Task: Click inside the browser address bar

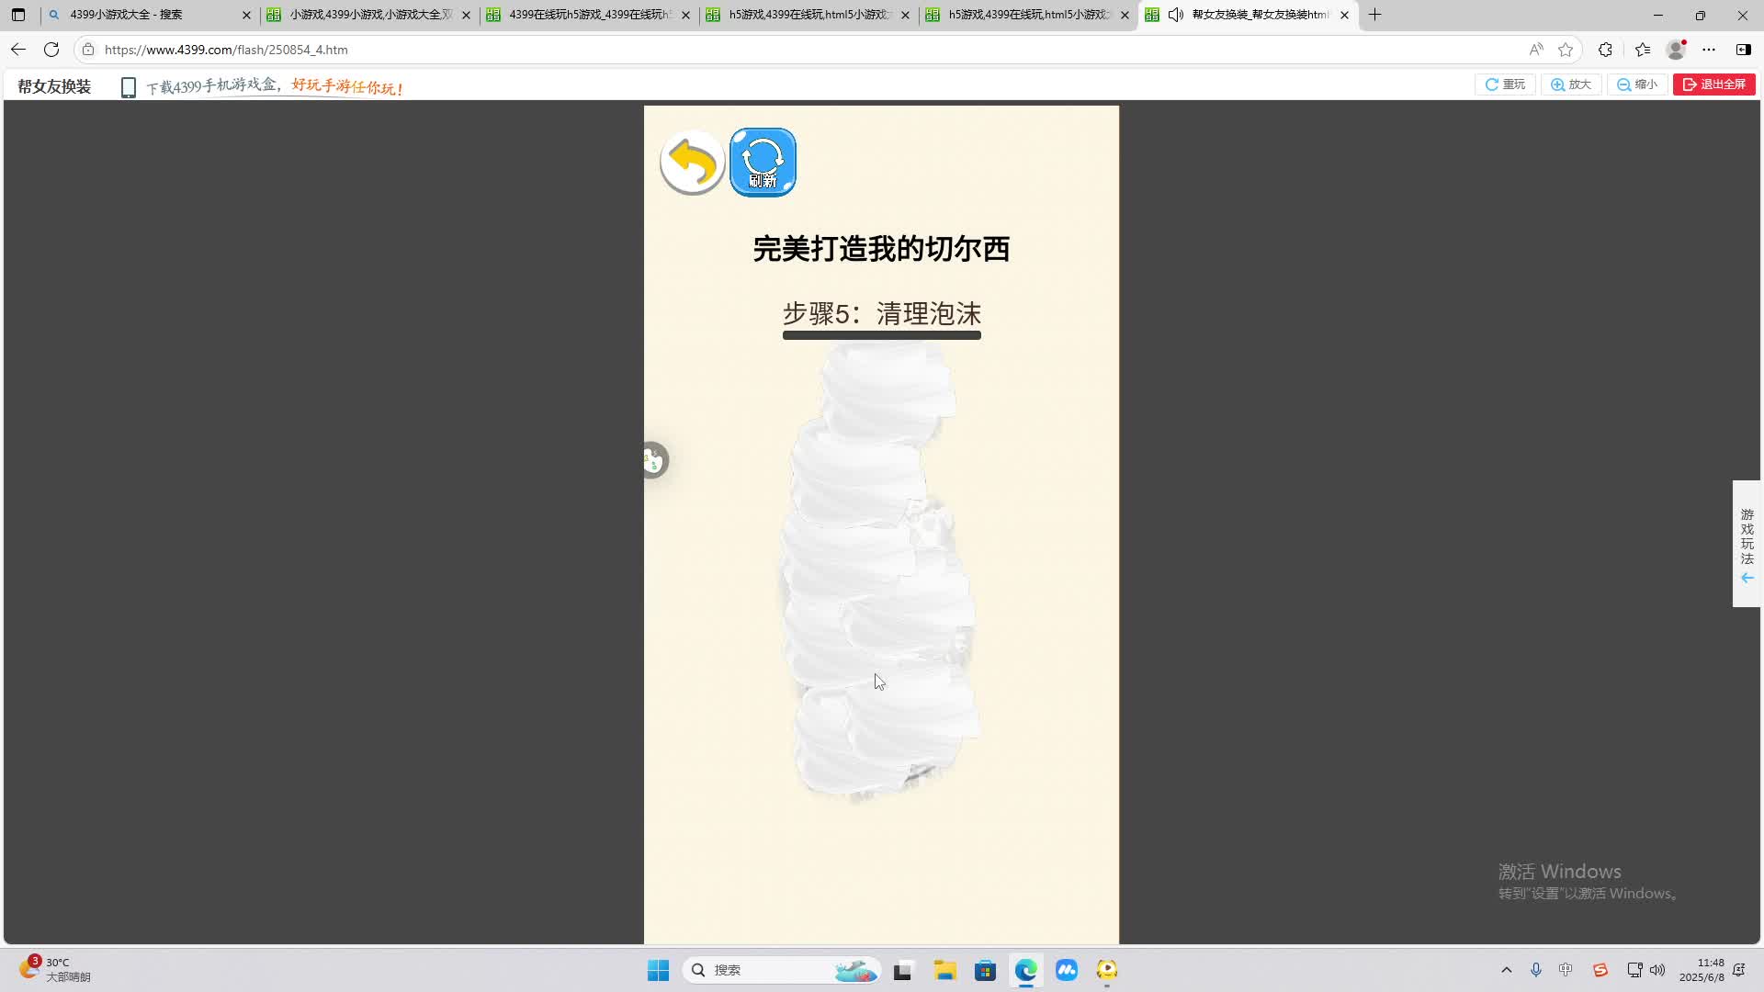Action: tap(367, 50)
